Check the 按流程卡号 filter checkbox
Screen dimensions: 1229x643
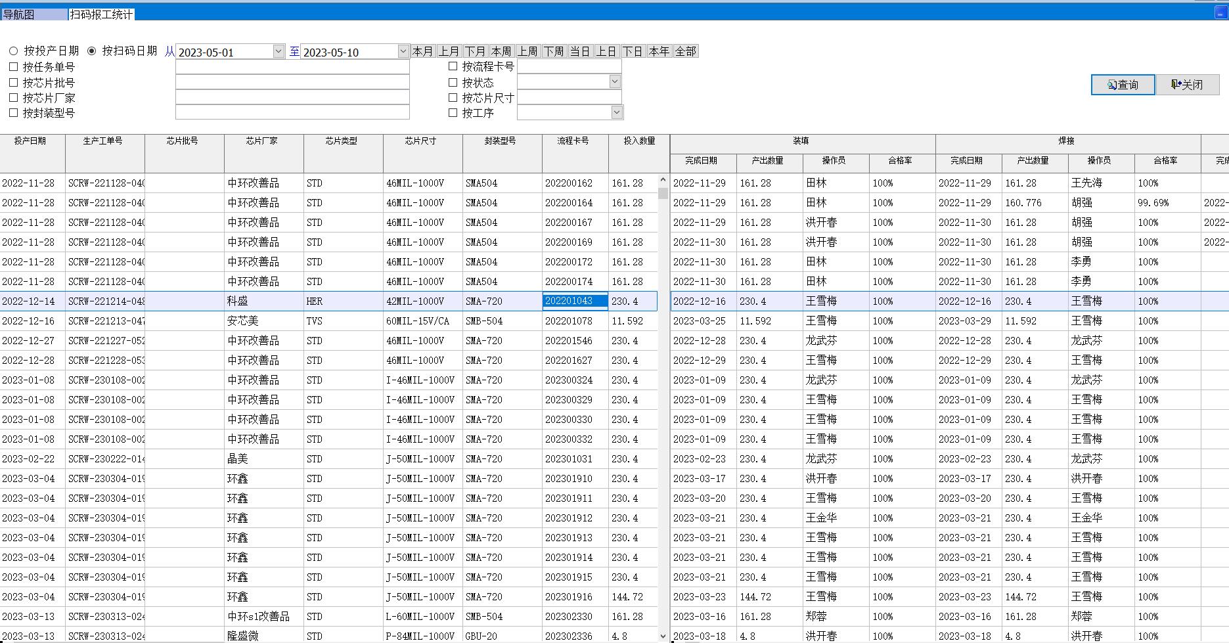coord(453,66)
